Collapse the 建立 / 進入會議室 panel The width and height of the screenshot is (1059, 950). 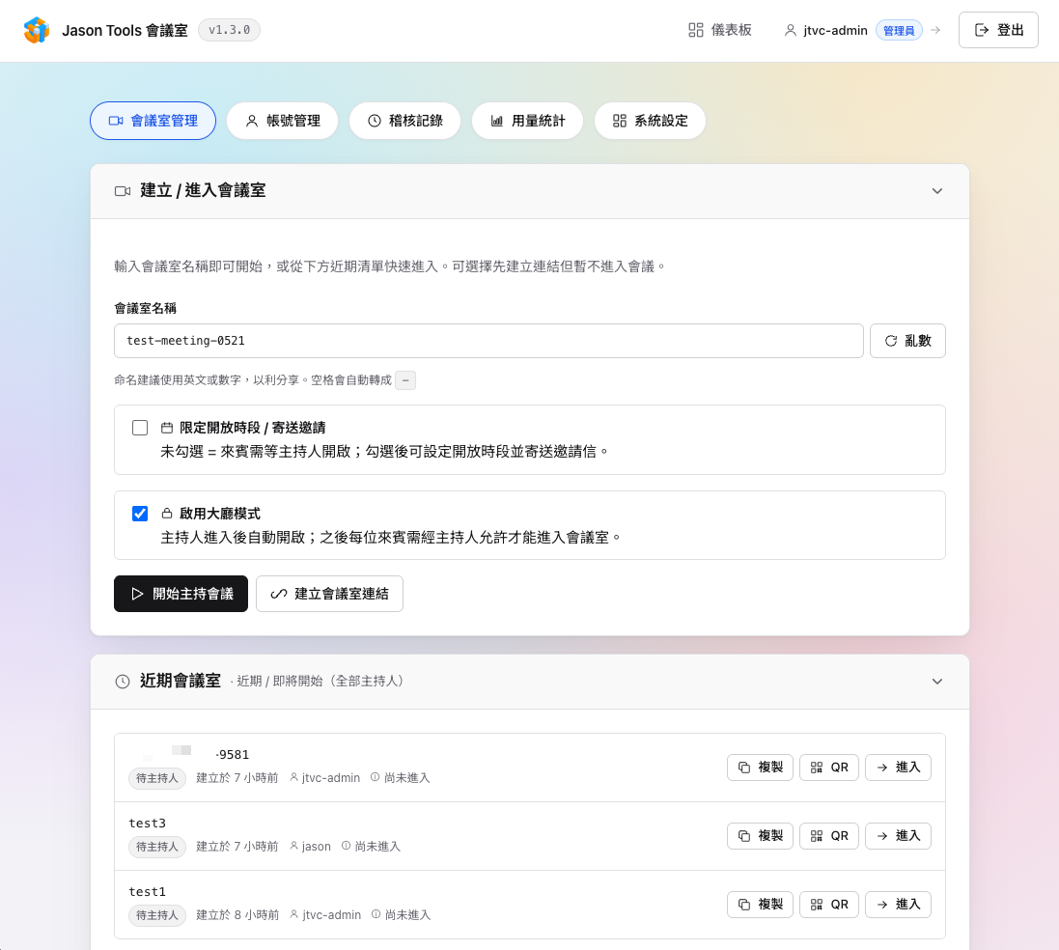coord(936,191)
